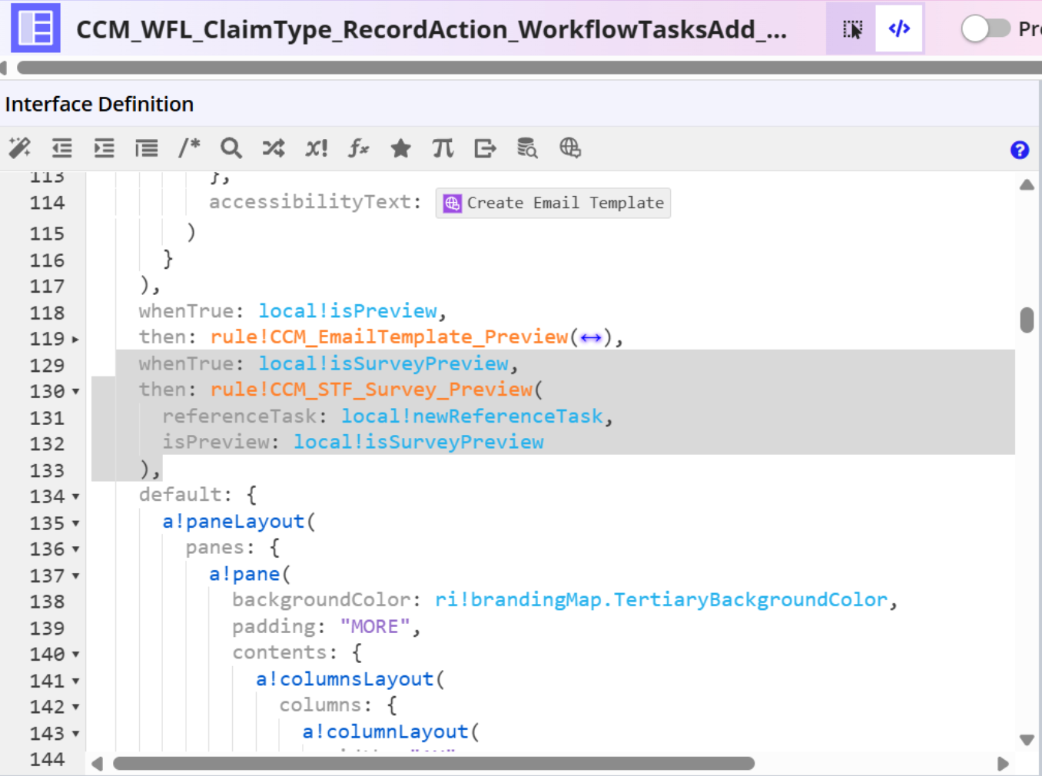The width and height of the screenshot is (1042, 776).
Task: Toggle the Preview switch in header
Action: click(x=986, y=29)
